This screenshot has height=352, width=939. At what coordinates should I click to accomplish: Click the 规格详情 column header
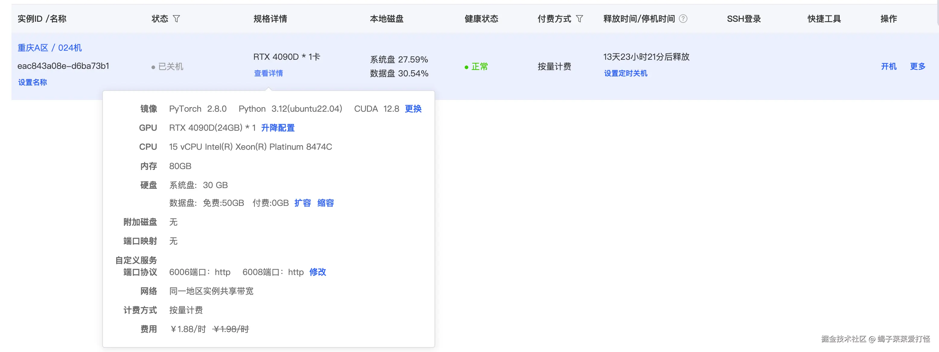270,19
